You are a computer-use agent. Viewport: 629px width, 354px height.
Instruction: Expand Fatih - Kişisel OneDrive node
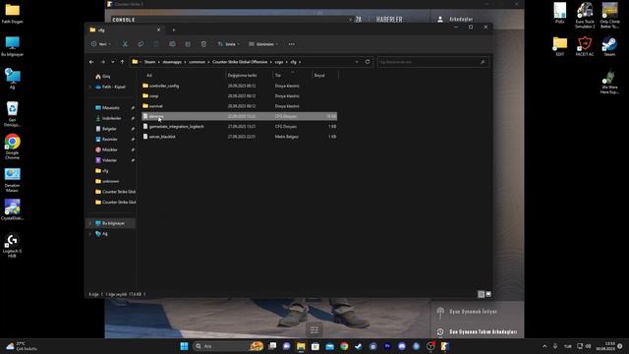pos(90,87)
